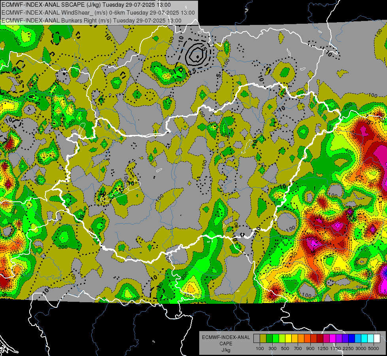The width and height of the screenshot is (387, 356).
Task: Click the 1750 legend tick label
Action: (x=336, y=348)
